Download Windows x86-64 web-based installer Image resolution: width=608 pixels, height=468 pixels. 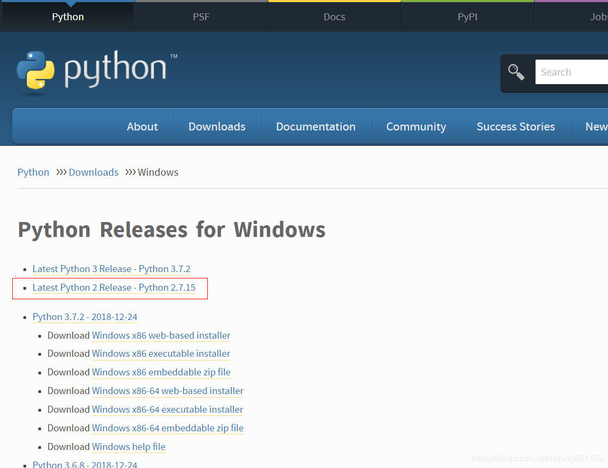pyautogui.click(x=167, y=391)
